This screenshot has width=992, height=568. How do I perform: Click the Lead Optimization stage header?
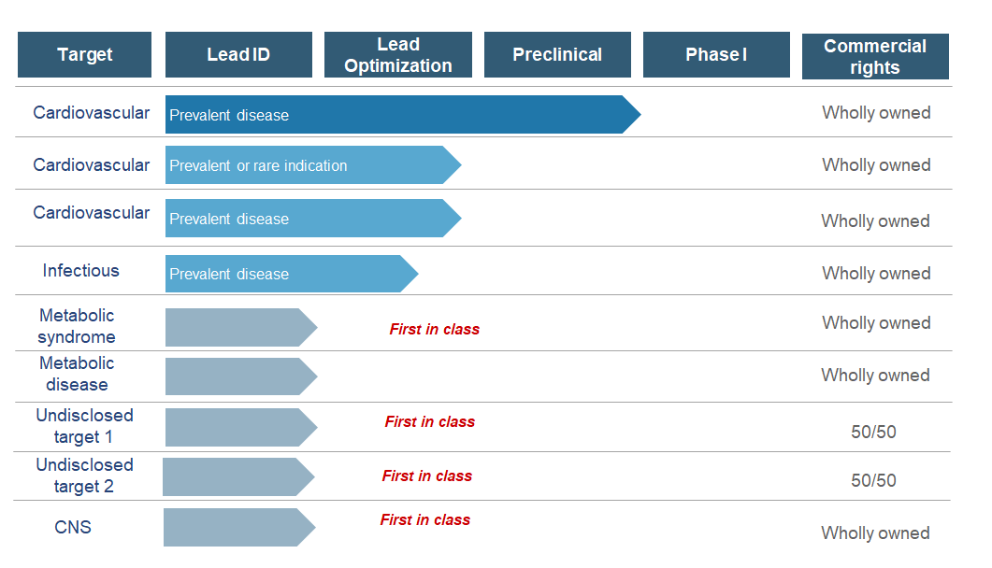(x=398, y=55)
